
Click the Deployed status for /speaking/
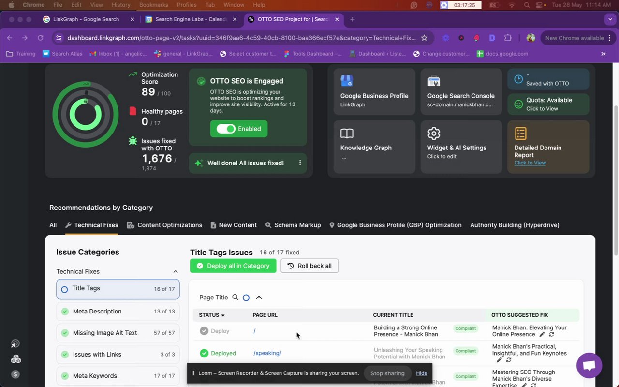coord(218,353)
